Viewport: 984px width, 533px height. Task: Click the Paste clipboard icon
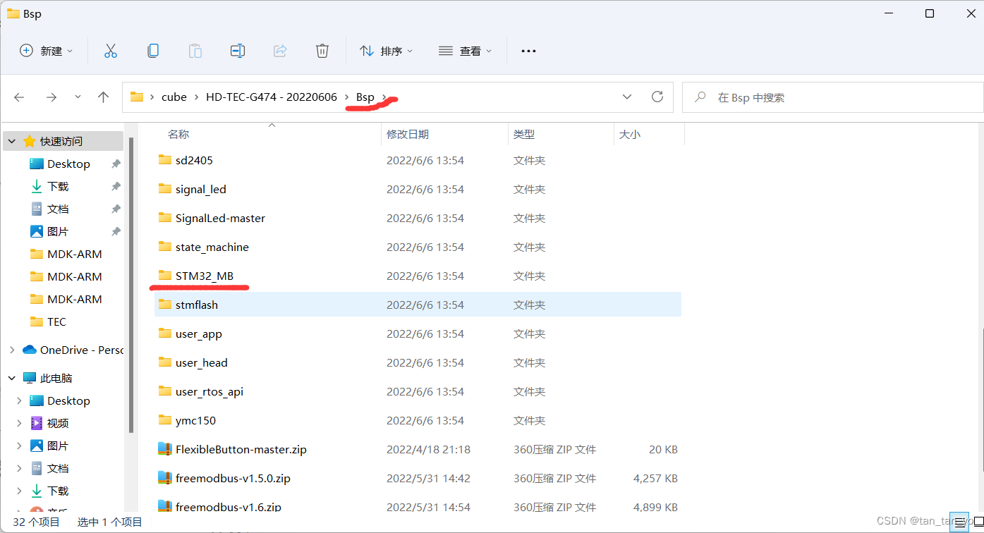[195, 51]
